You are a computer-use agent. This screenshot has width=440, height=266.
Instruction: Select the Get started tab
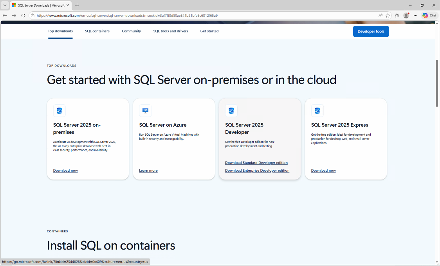[209, 31]
